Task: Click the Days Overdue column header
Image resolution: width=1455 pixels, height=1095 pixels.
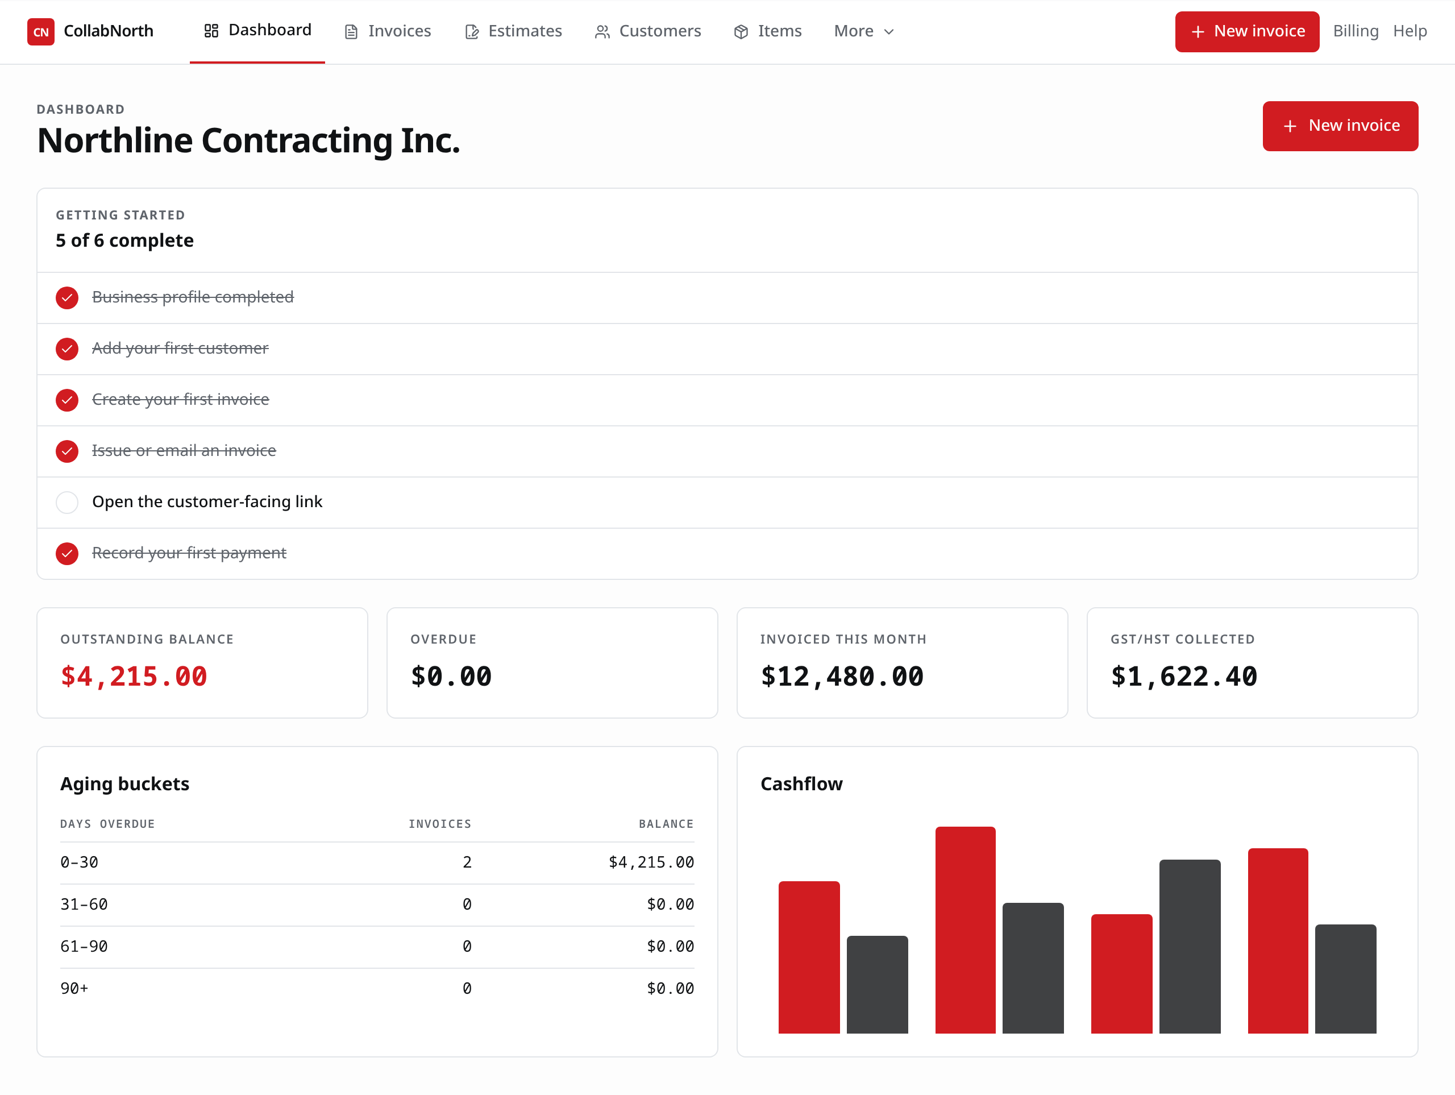Action: (x=108, y=824)
